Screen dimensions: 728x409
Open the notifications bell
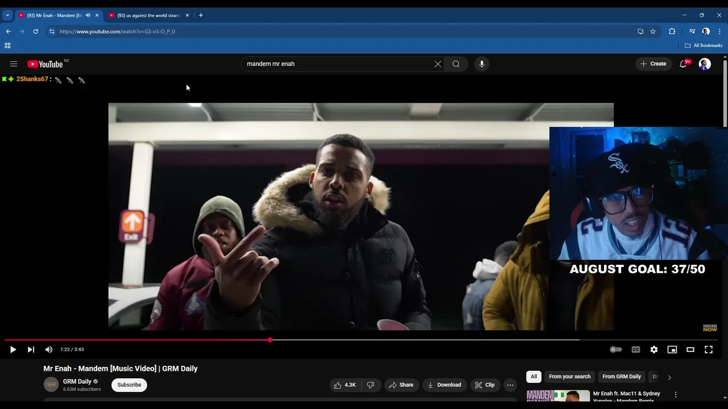tap(683, 64)
